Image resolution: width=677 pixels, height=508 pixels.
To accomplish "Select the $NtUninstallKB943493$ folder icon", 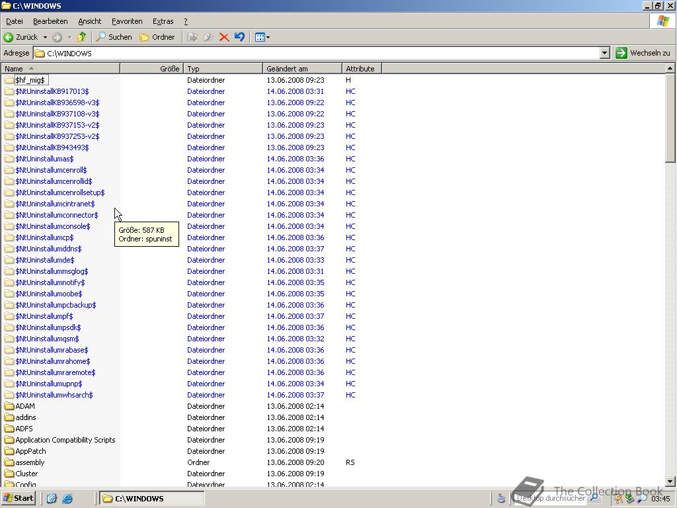I will (x=9, y=148).
